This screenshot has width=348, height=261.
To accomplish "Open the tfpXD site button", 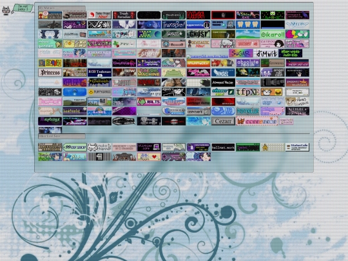I will click(x=248, y=92).
